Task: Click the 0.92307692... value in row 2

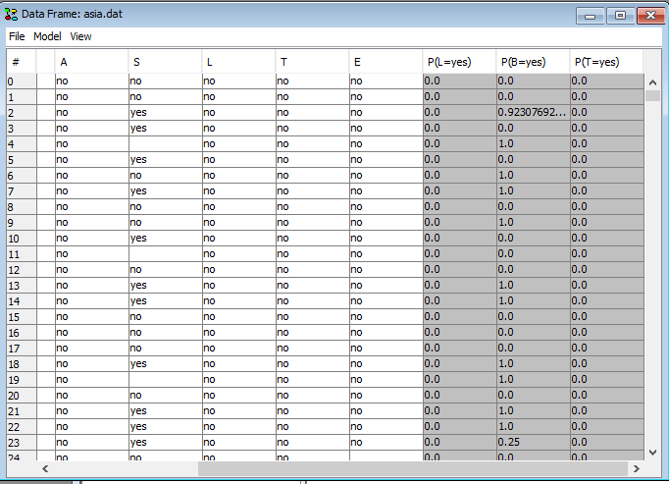Action: (533, 112)
